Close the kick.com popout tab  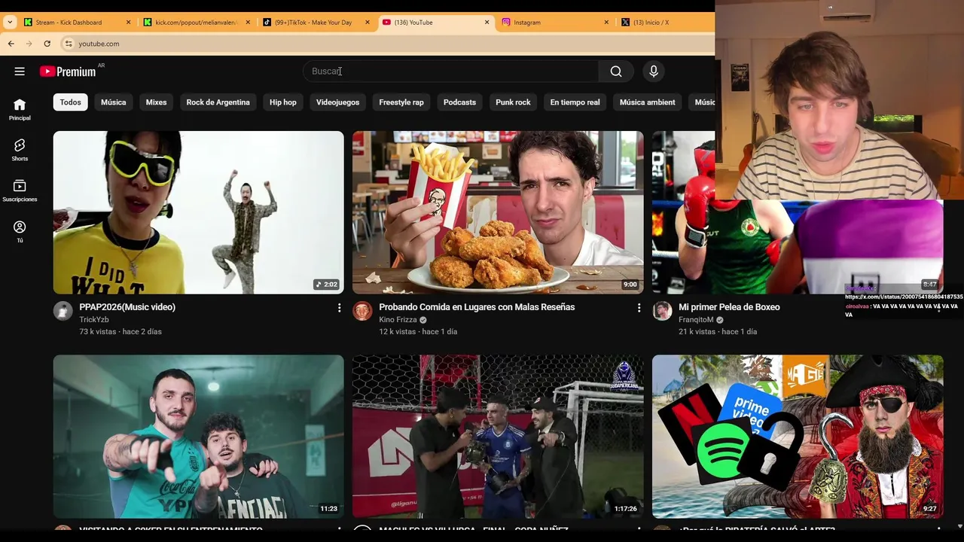coord(248,23)
